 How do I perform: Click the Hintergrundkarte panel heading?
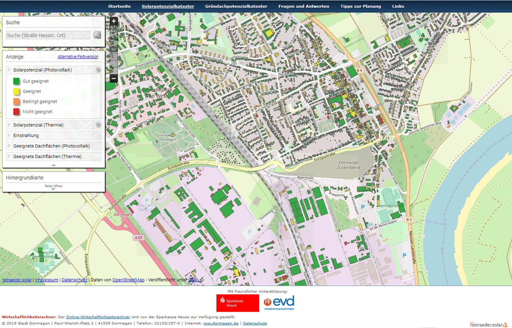pos(25,178)
